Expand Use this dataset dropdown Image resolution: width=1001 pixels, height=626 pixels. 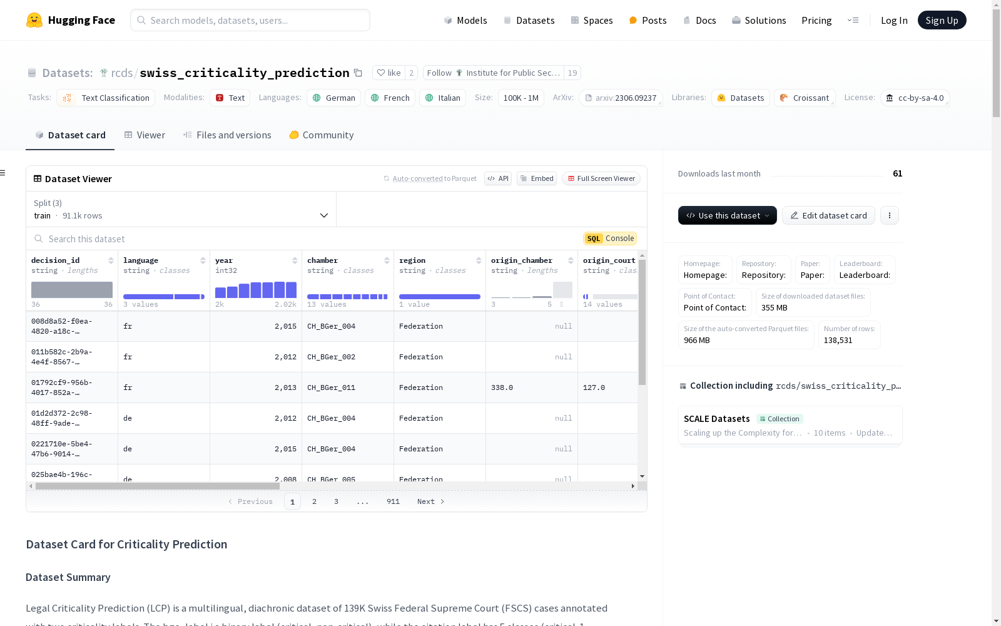click(728, 215)
